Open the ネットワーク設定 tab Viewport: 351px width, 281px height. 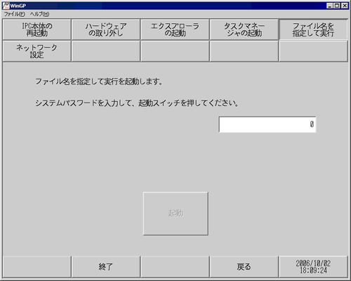coord(37,51)
